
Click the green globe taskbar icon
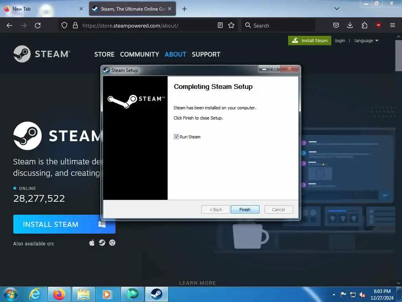click(x=132, y=294)
